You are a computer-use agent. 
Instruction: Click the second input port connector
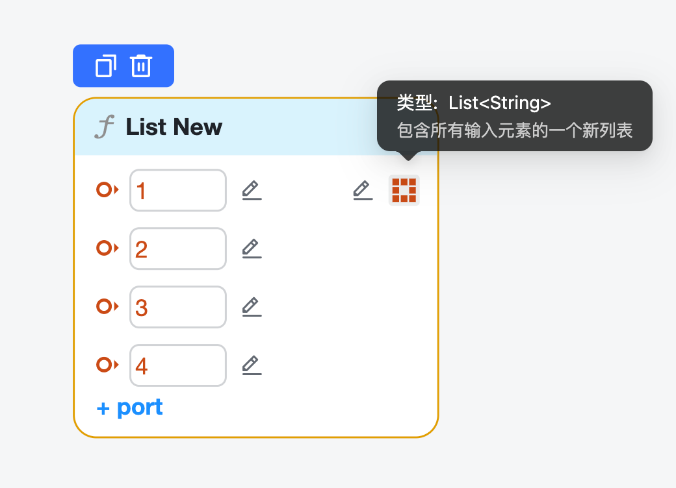106,249
